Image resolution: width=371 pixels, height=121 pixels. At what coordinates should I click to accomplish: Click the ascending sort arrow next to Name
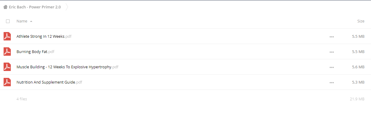[x=31, y=21]
